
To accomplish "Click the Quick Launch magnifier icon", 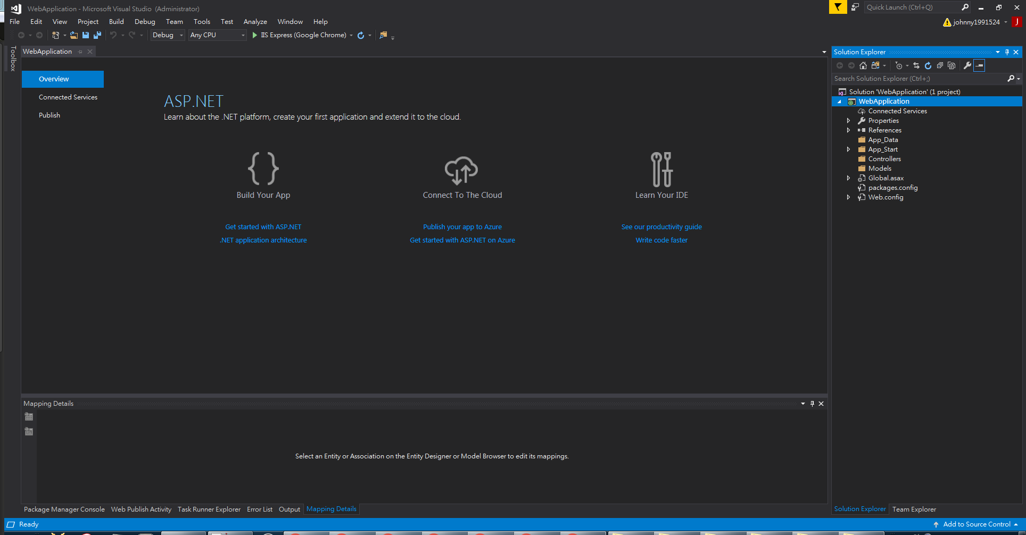I will point(965,7).
